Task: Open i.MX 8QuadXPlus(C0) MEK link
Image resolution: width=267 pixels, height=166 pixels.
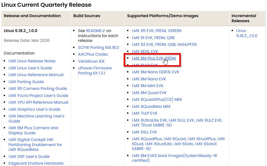Action: 157,100
